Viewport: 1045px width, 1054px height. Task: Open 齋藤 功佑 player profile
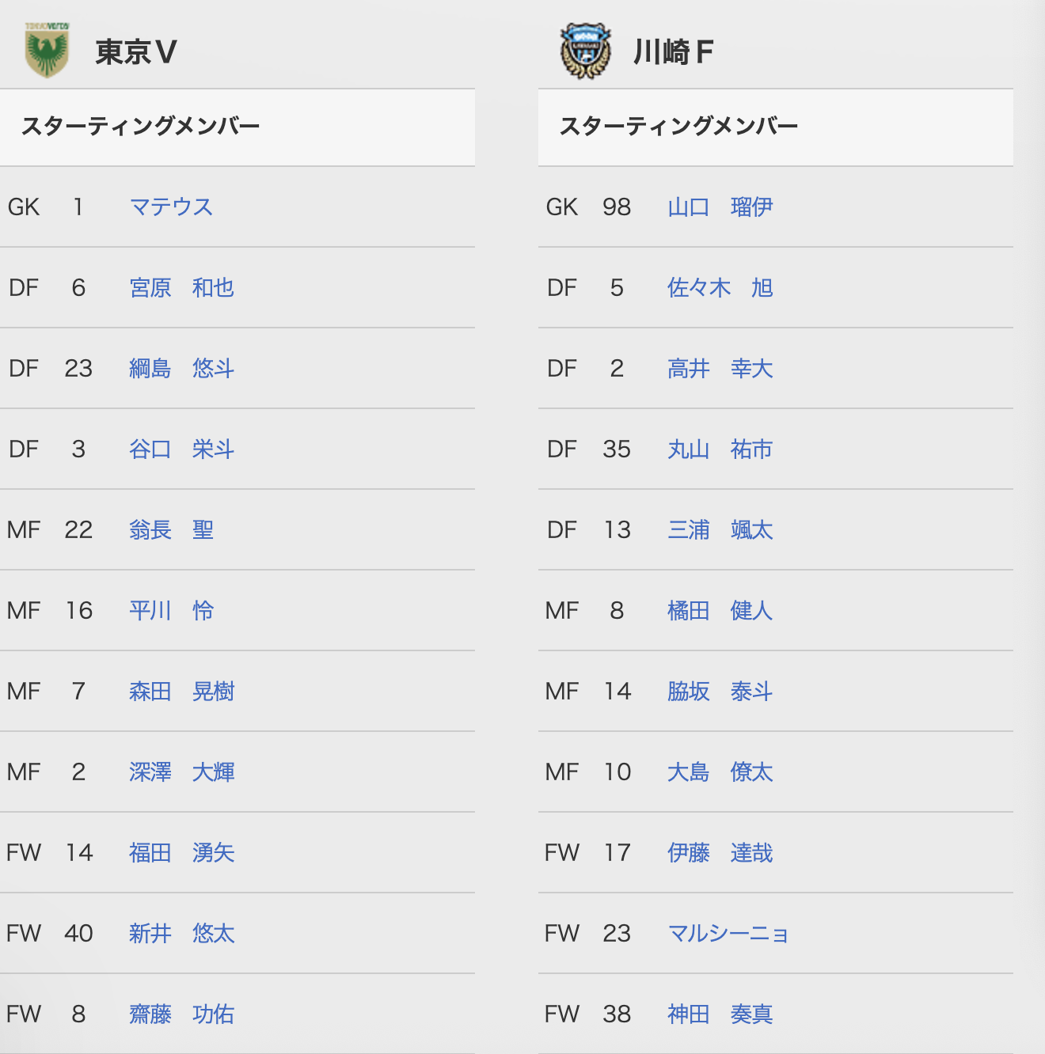click(182, 1014)
